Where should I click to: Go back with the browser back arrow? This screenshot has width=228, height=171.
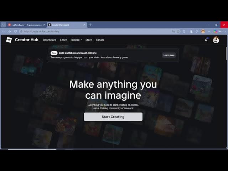point(4,31)
